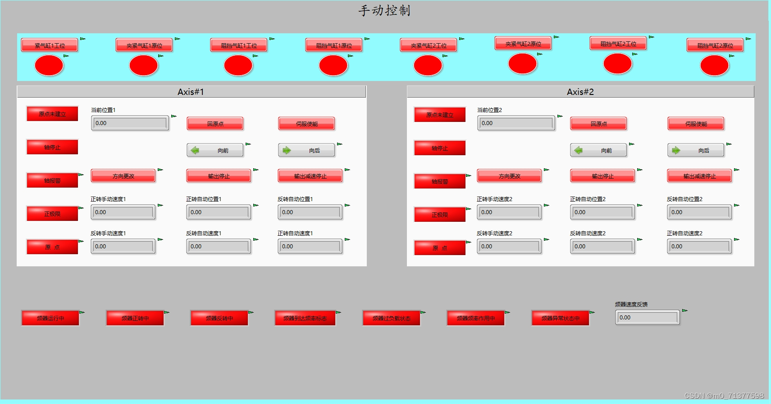Click the 正转自动速度1 input field

point(310,247)
